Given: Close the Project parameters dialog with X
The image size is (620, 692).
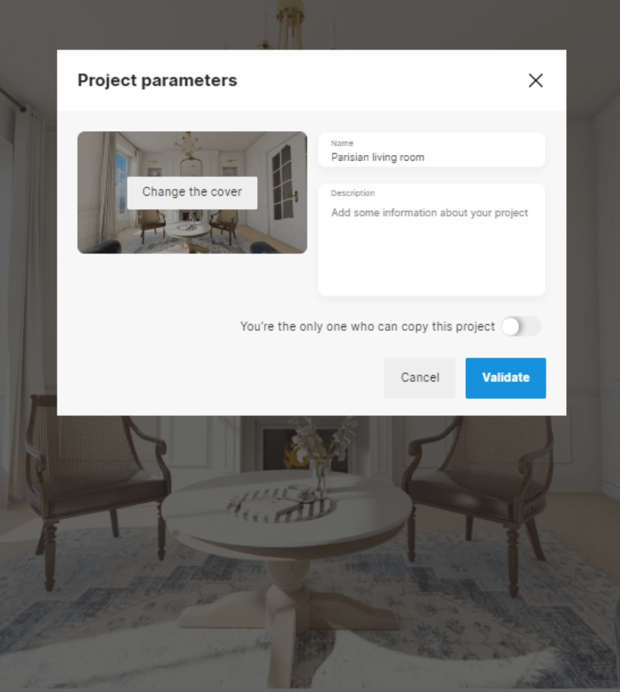Looking at the screenshot, I should click(535, 81).
